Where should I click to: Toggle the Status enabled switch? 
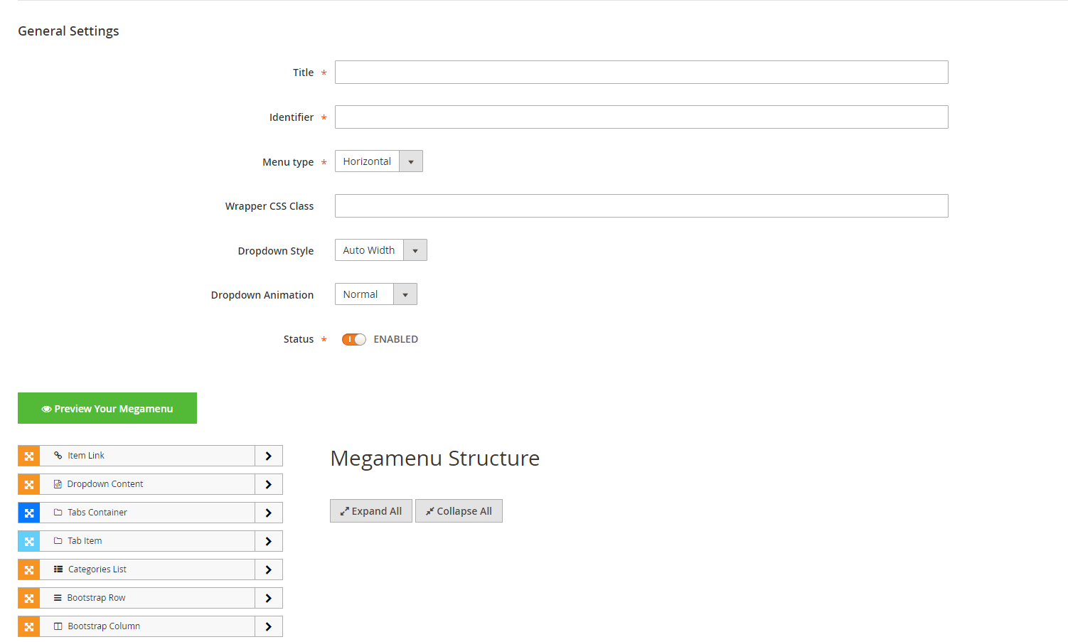(x=354, y=339)
